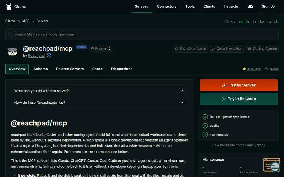Open the Inspector nav item

click(x=231, y=6)
